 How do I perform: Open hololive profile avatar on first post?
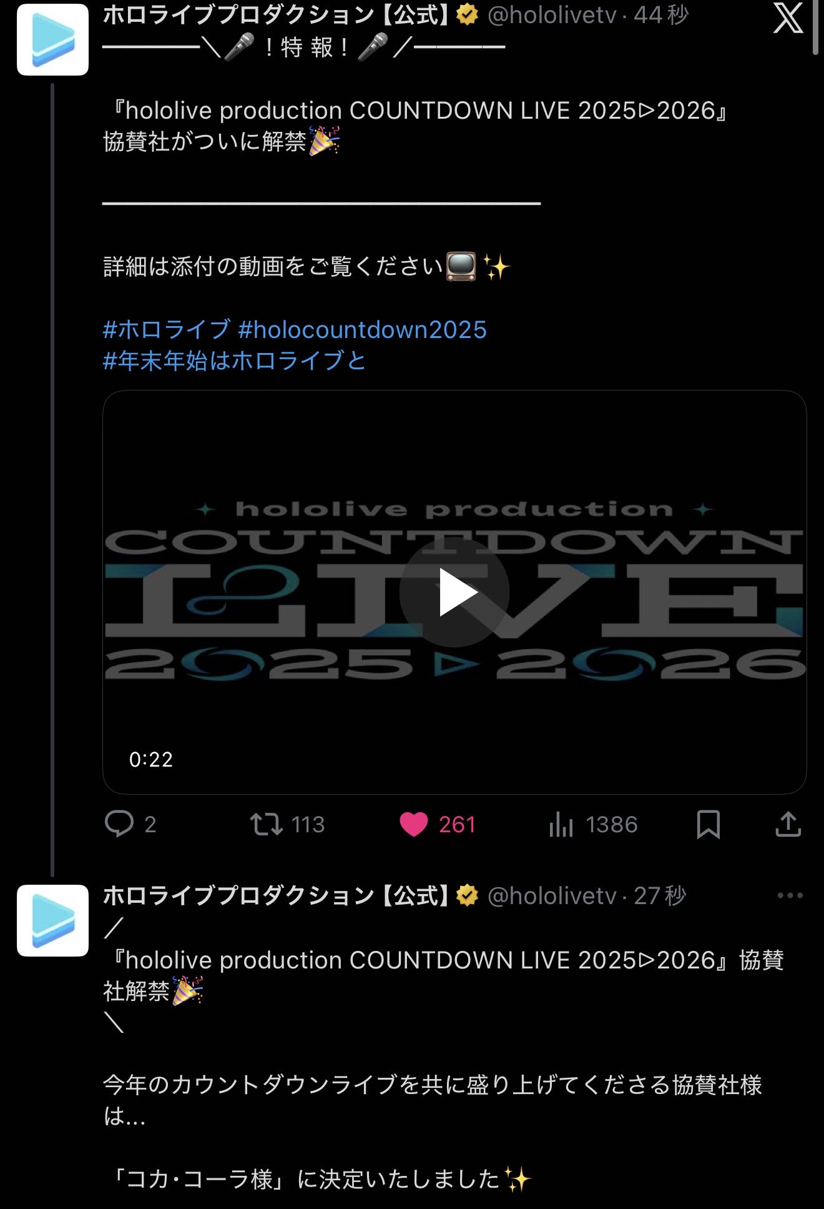(x=52, y=39)
